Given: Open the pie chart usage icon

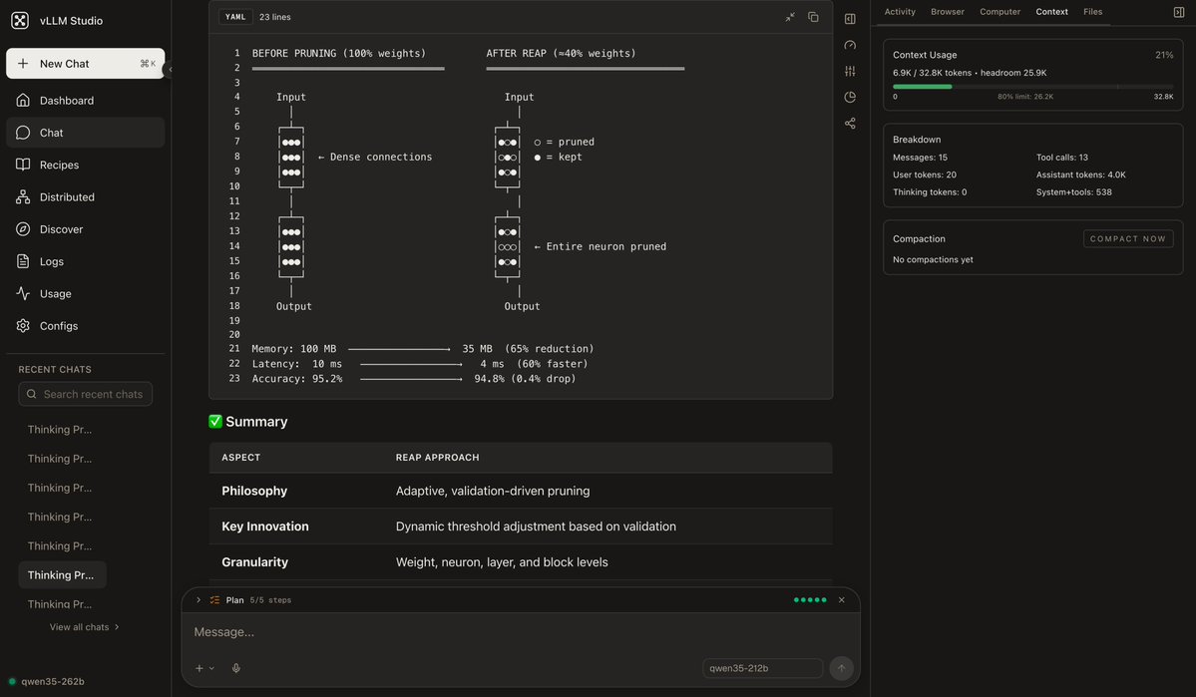Looking at the screenshot, I should point(850,97).
